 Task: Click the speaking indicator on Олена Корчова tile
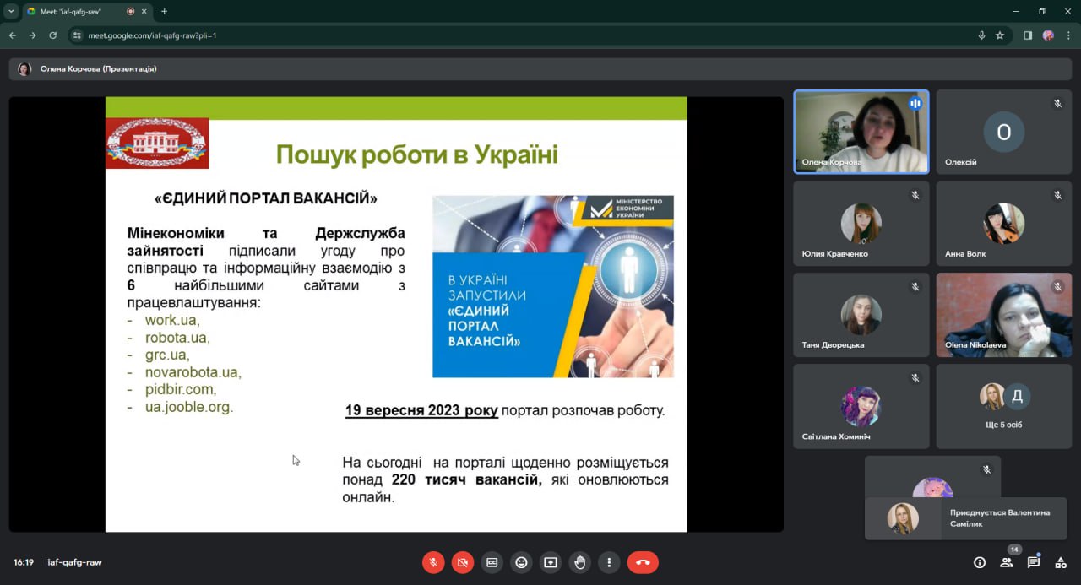click(x=915, y=104)
